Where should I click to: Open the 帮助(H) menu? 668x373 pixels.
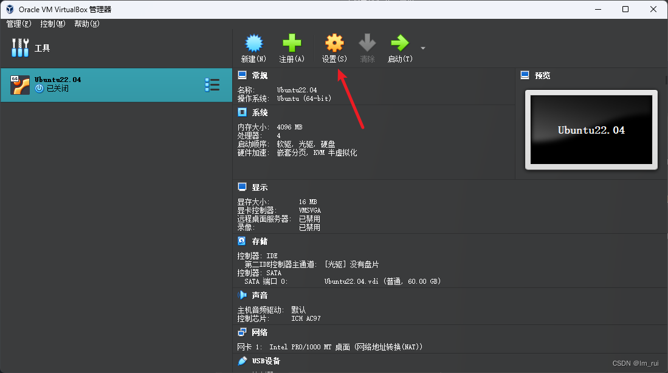[x=87, y=24]
